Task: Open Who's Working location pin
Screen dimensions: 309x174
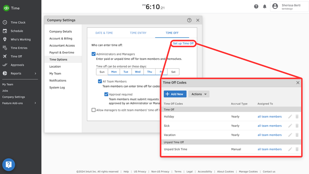Action: pyautogui.click(x=5, y=39)
